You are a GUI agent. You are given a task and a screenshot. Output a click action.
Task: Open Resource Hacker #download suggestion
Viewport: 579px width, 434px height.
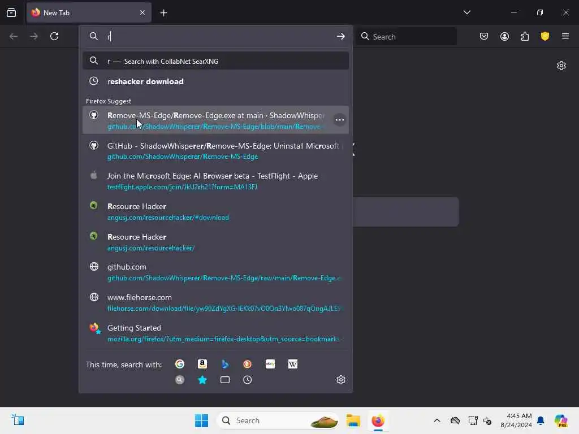tap(215, 211)
